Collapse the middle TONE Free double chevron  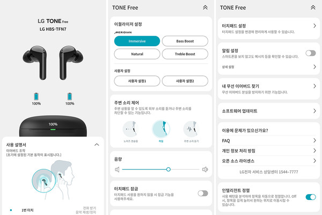(x=205, y=8)
